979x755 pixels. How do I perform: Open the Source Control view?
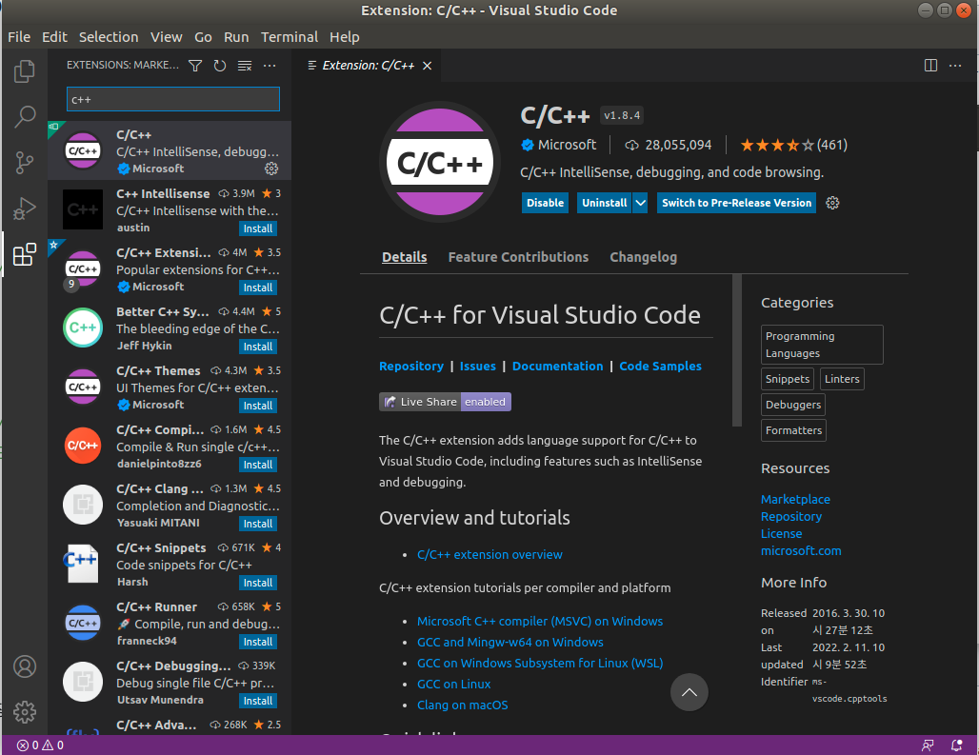[x=25, y=162]
